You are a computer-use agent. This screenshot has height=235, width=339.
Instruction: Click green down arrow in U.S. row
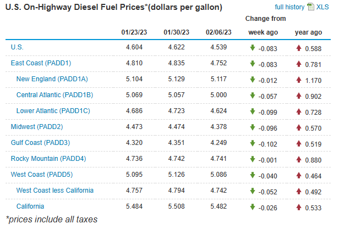click(x=253, y=48)
